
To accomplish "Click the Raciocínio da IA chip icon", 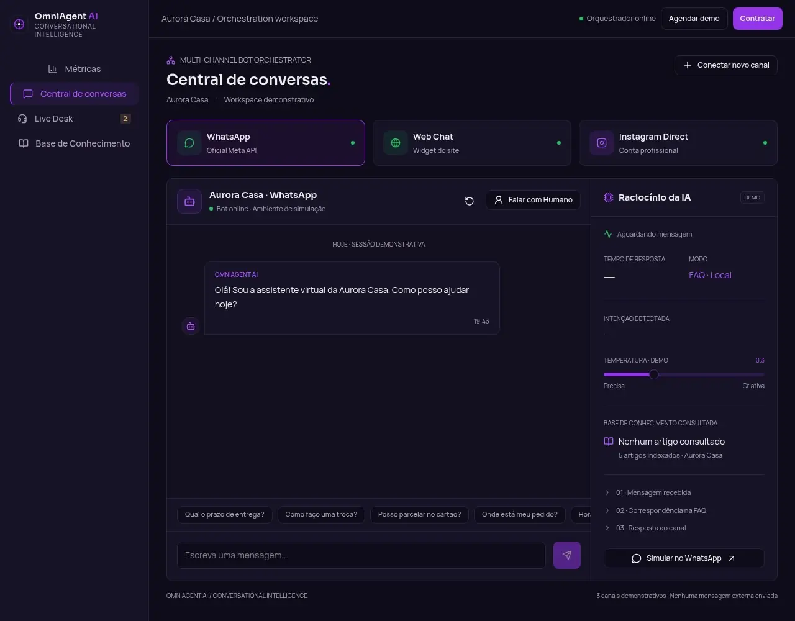I will 609,197.
